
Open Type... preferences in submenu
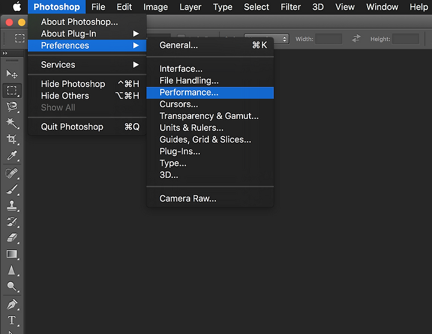point(210,163)
